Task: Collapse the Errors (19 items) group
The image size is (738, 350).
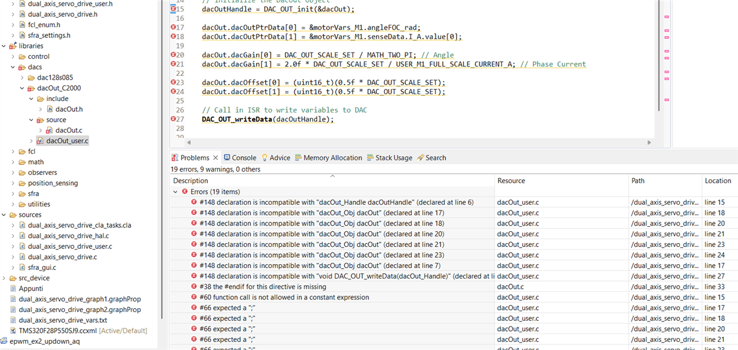Action: tap(176, 191)
